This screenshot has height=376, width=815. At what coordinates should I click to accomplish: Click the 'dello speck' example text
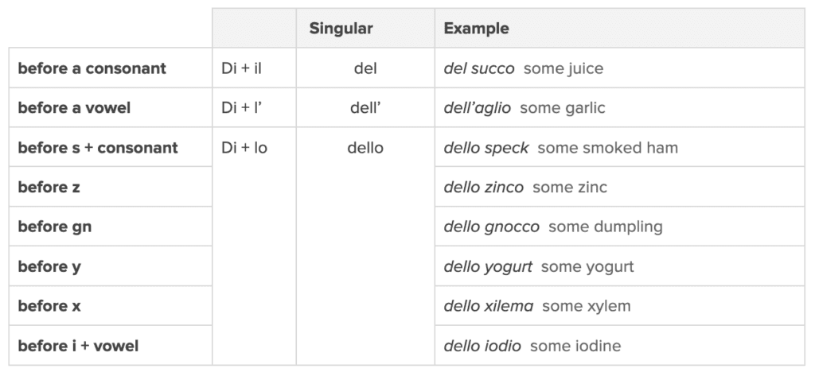485,148
